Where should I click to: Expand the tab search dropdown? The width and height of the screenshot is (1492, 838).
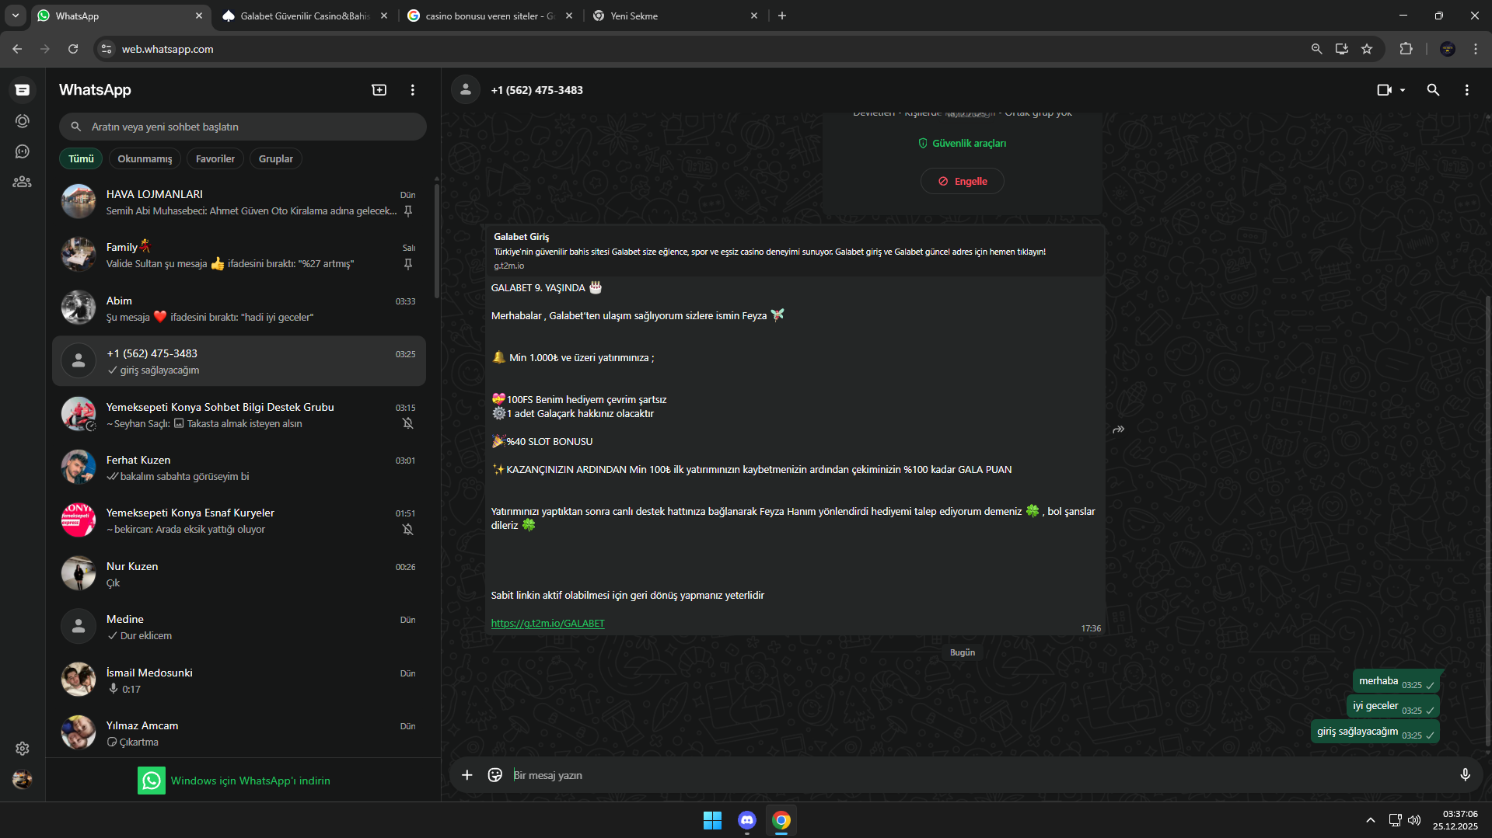(16, 16)
